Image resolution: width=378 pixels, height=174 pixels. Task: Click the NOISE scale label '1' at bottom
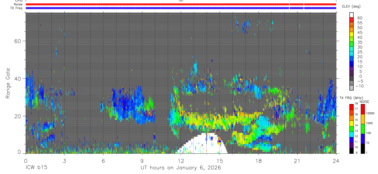367,153
